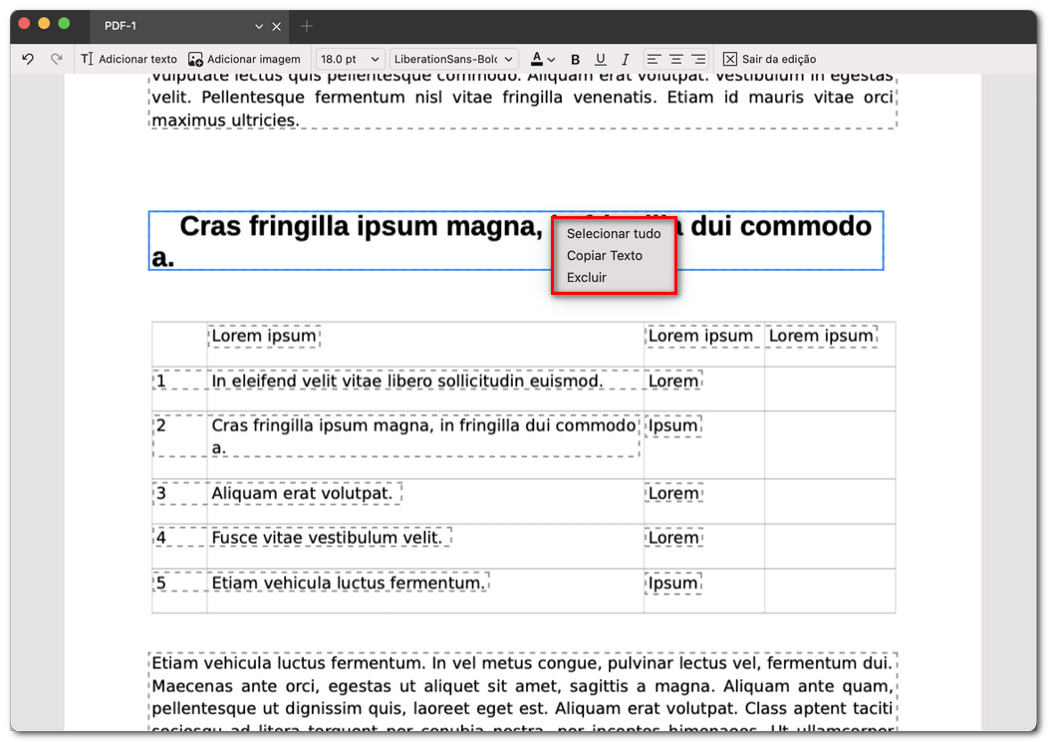The width and height of the screenshot is (1048, 742).
Task: Click Excluir in the context menu
Action: [587, 278]
